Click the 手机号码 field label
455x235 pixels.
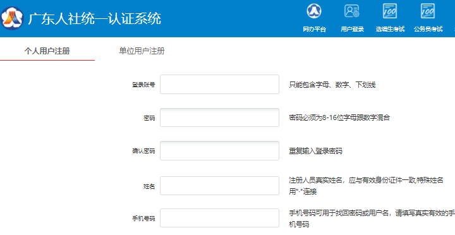pyautogui.click(x=143, y=219)
